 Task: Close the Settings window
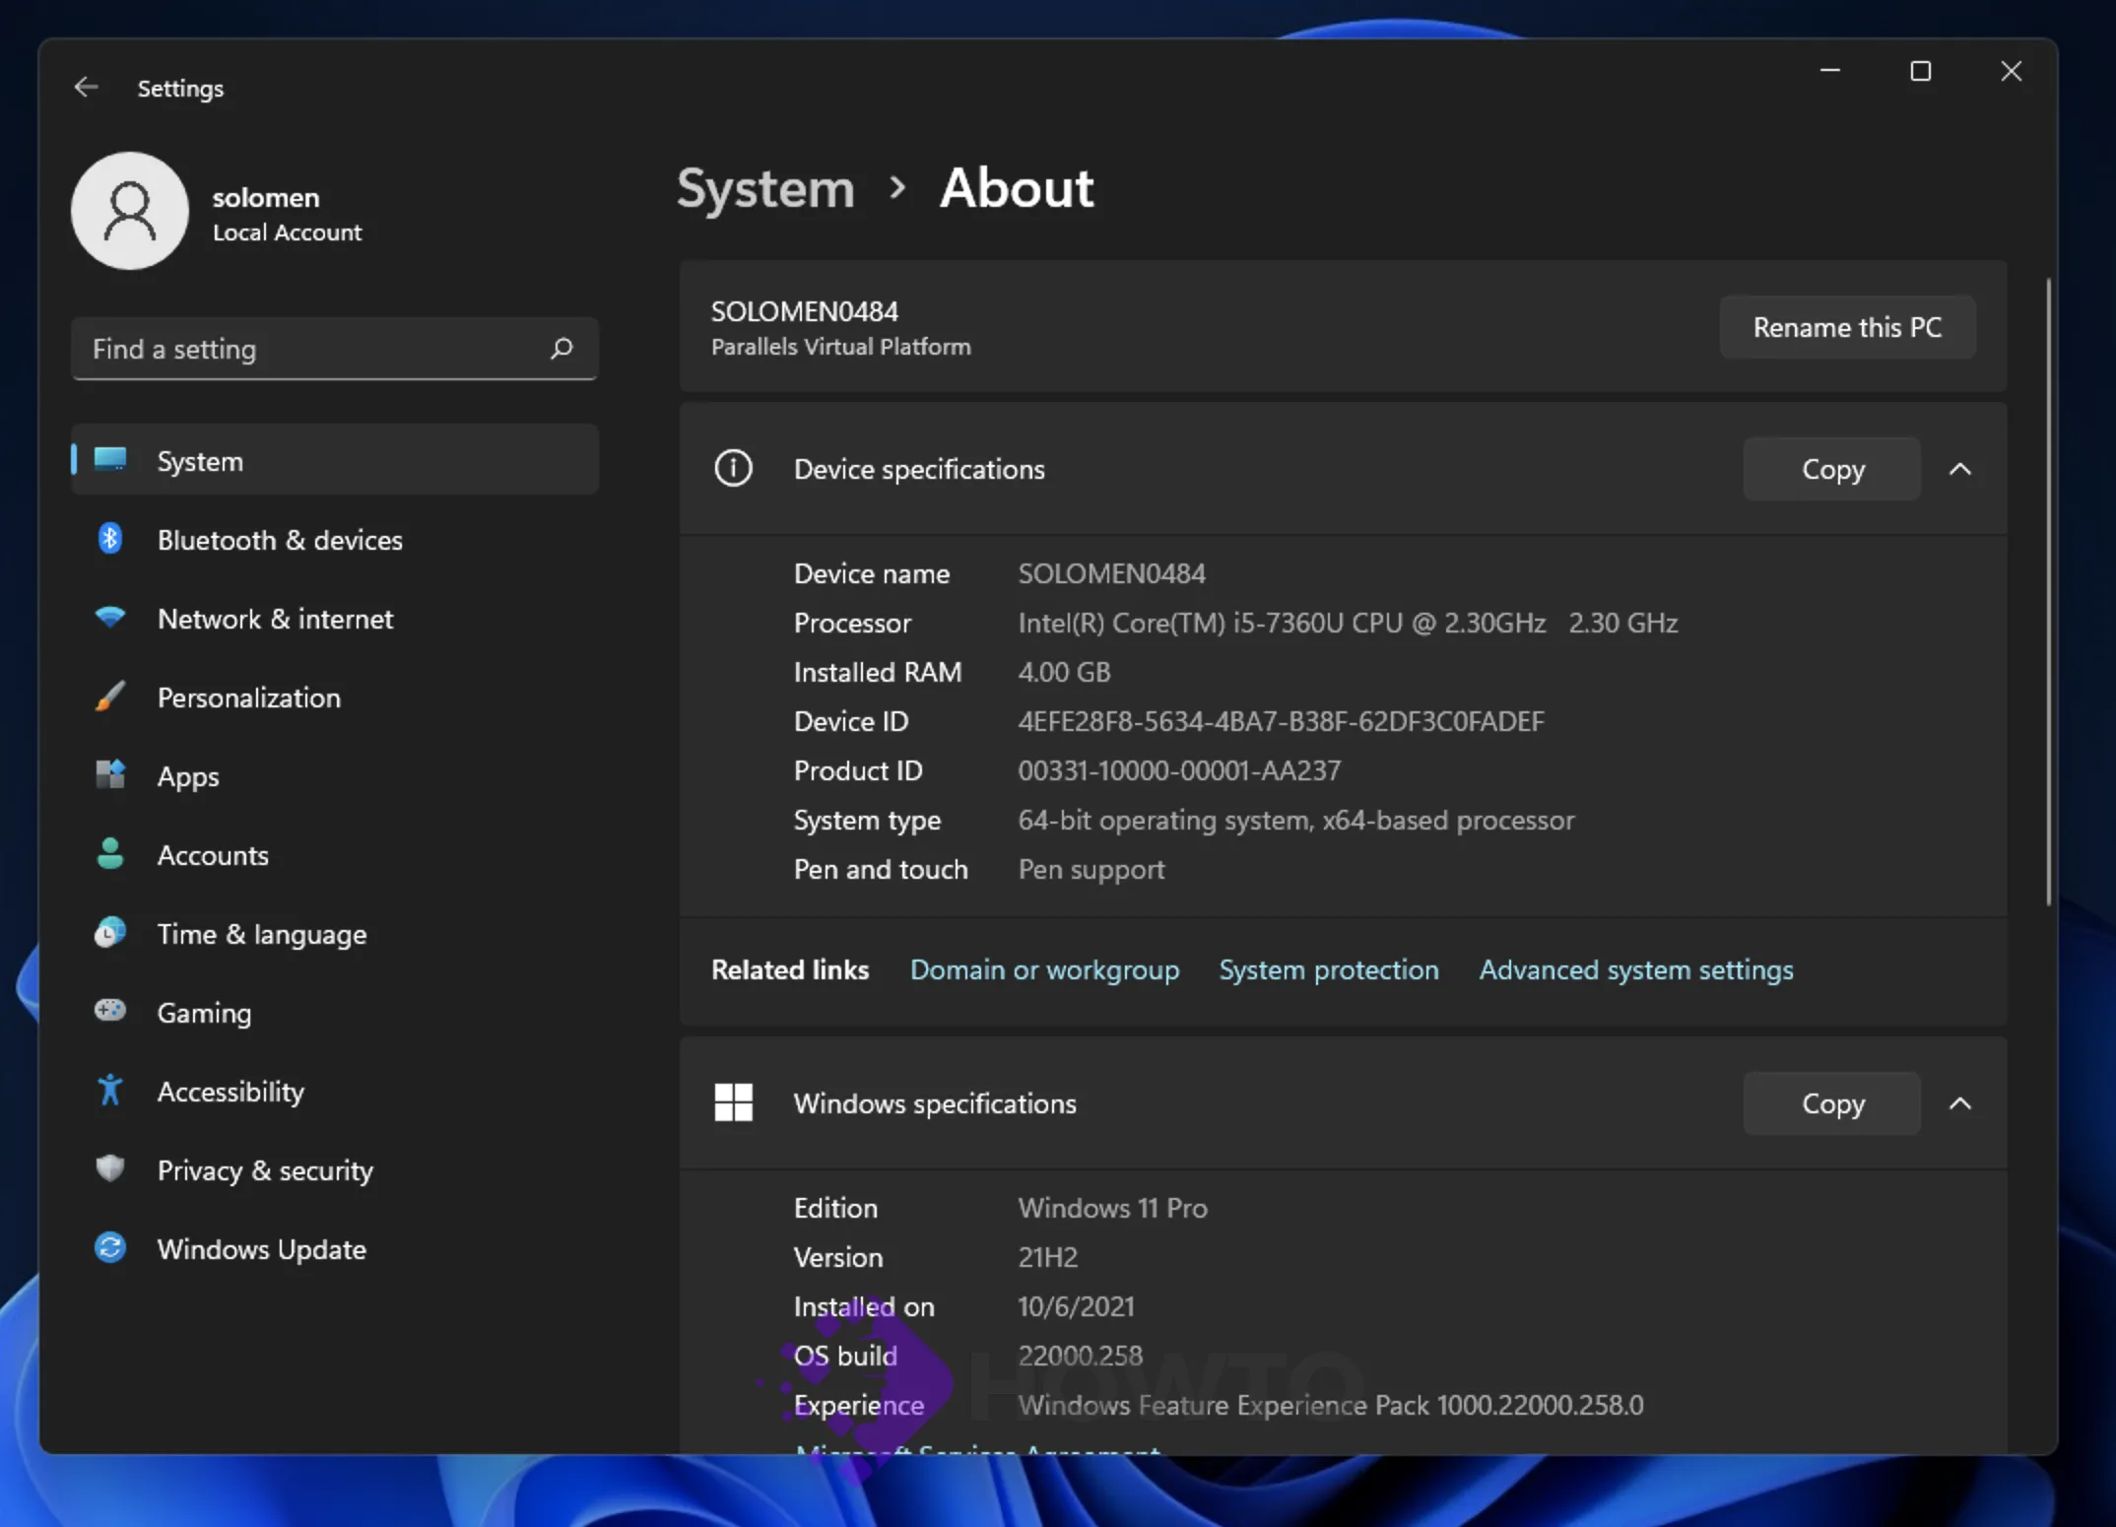point(2011,71)
